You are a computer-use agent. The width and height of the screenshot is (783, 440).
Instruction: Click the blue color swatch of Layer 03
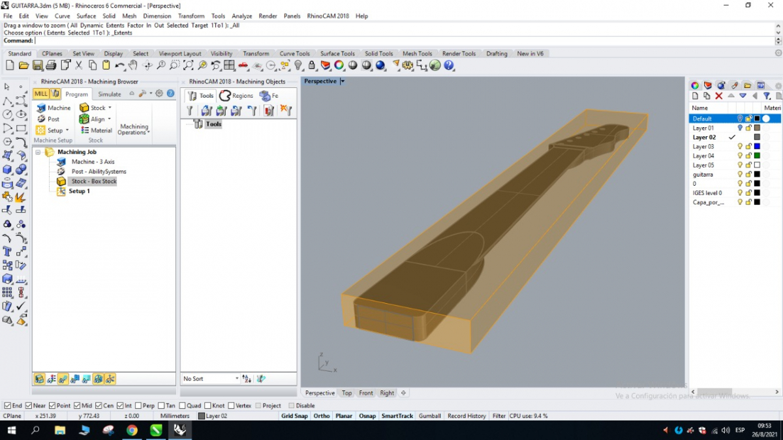pyautogui.click(x=757, y=147)
